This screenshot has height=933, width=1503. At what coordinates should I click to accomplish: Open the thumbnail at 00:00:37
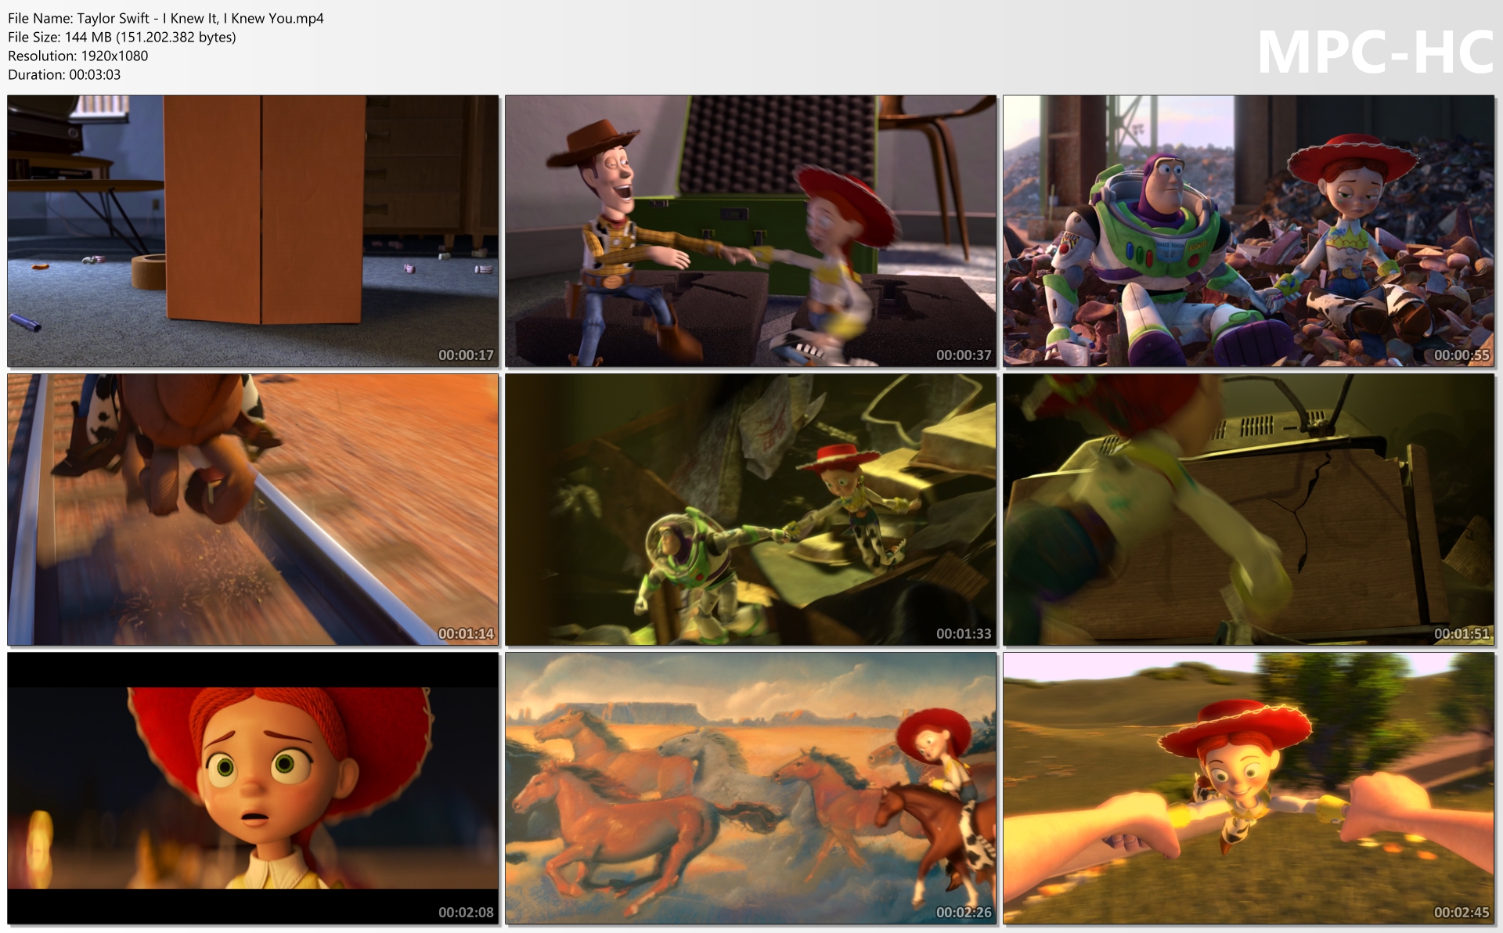pyautogui.click(x=751, y=232)
